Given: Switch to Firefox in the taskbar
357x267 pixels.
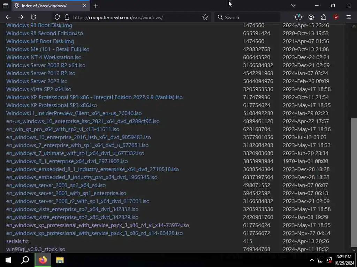Looking at the screenshot, I should coord(43,260).
